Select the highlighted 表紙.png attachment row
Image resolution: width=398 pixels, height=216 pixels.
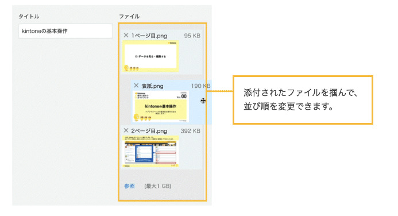(x=171, y=102)
